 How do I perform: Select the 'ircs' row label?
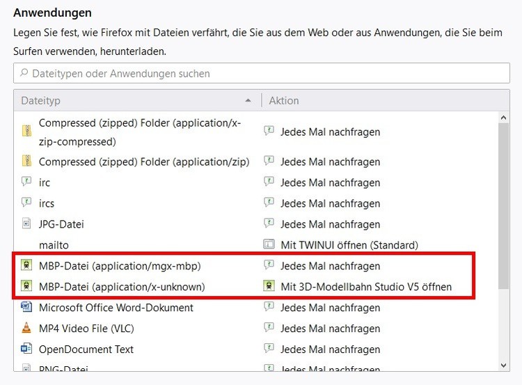pyautogui.click(x=46, y=203)
